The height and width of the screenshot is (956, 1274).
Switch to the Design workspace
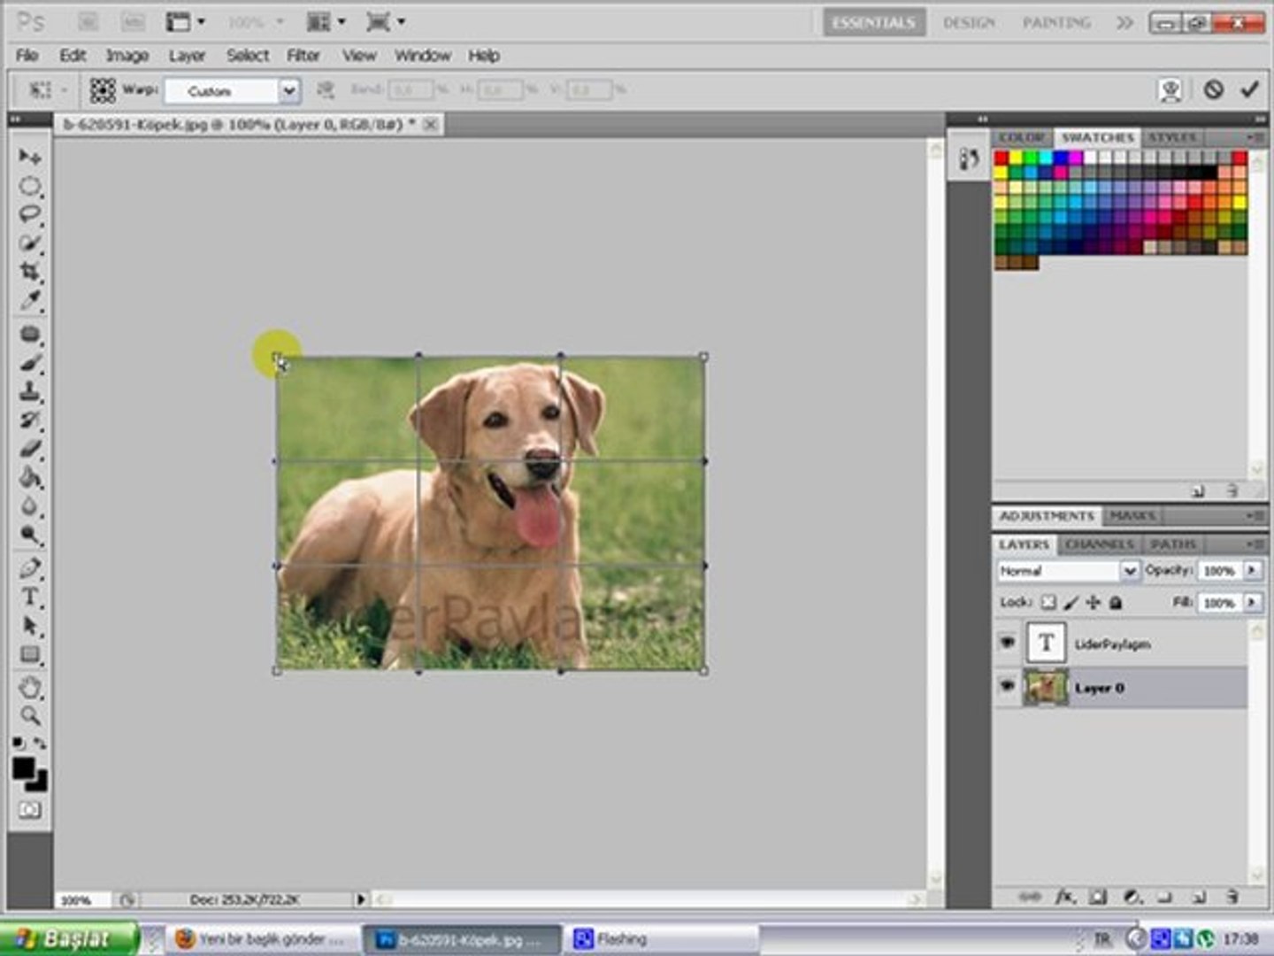click(969, 23)
